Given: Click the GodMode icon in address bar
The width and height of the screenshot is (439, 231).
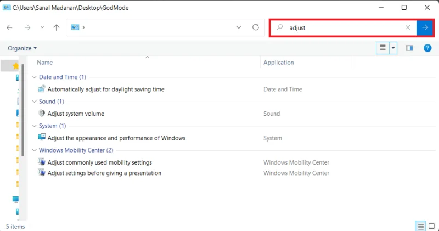Looking at the screenshot, I should pyautogui.click(x=75, y=27).
